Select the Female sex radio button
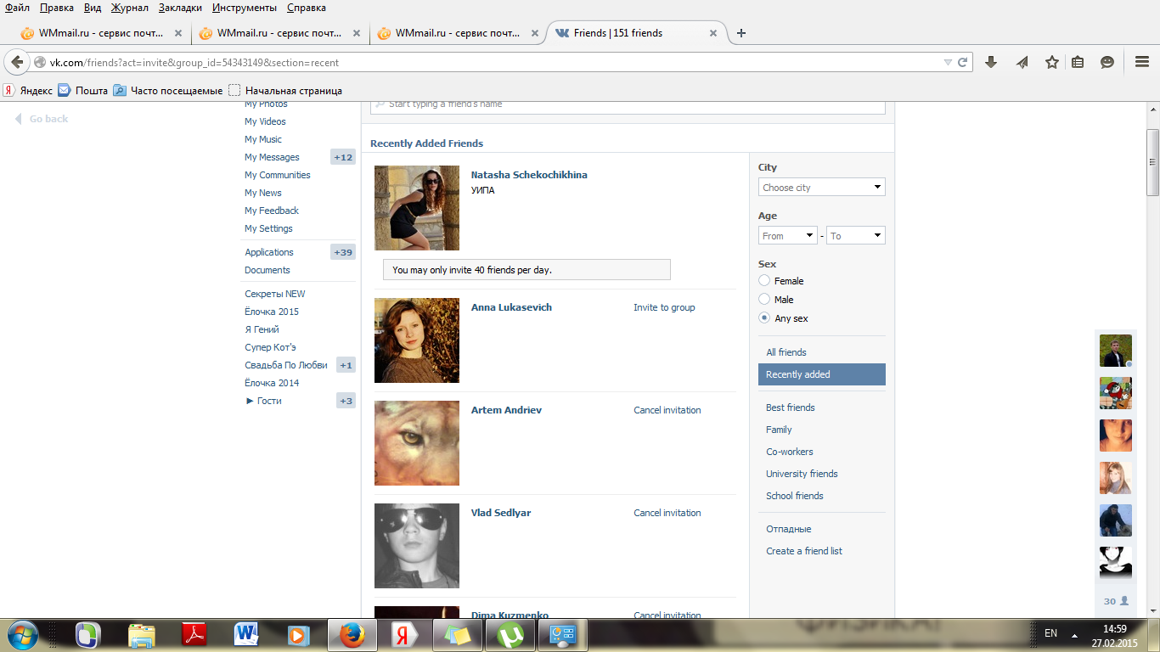 pyautogui.click(x=764, y=280)
